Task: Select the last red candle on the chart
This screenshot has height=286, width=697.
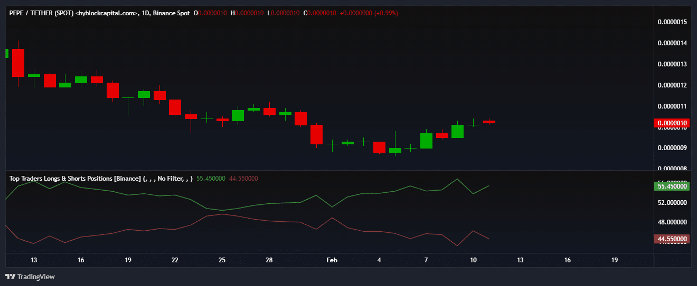Action: (489, 122)
